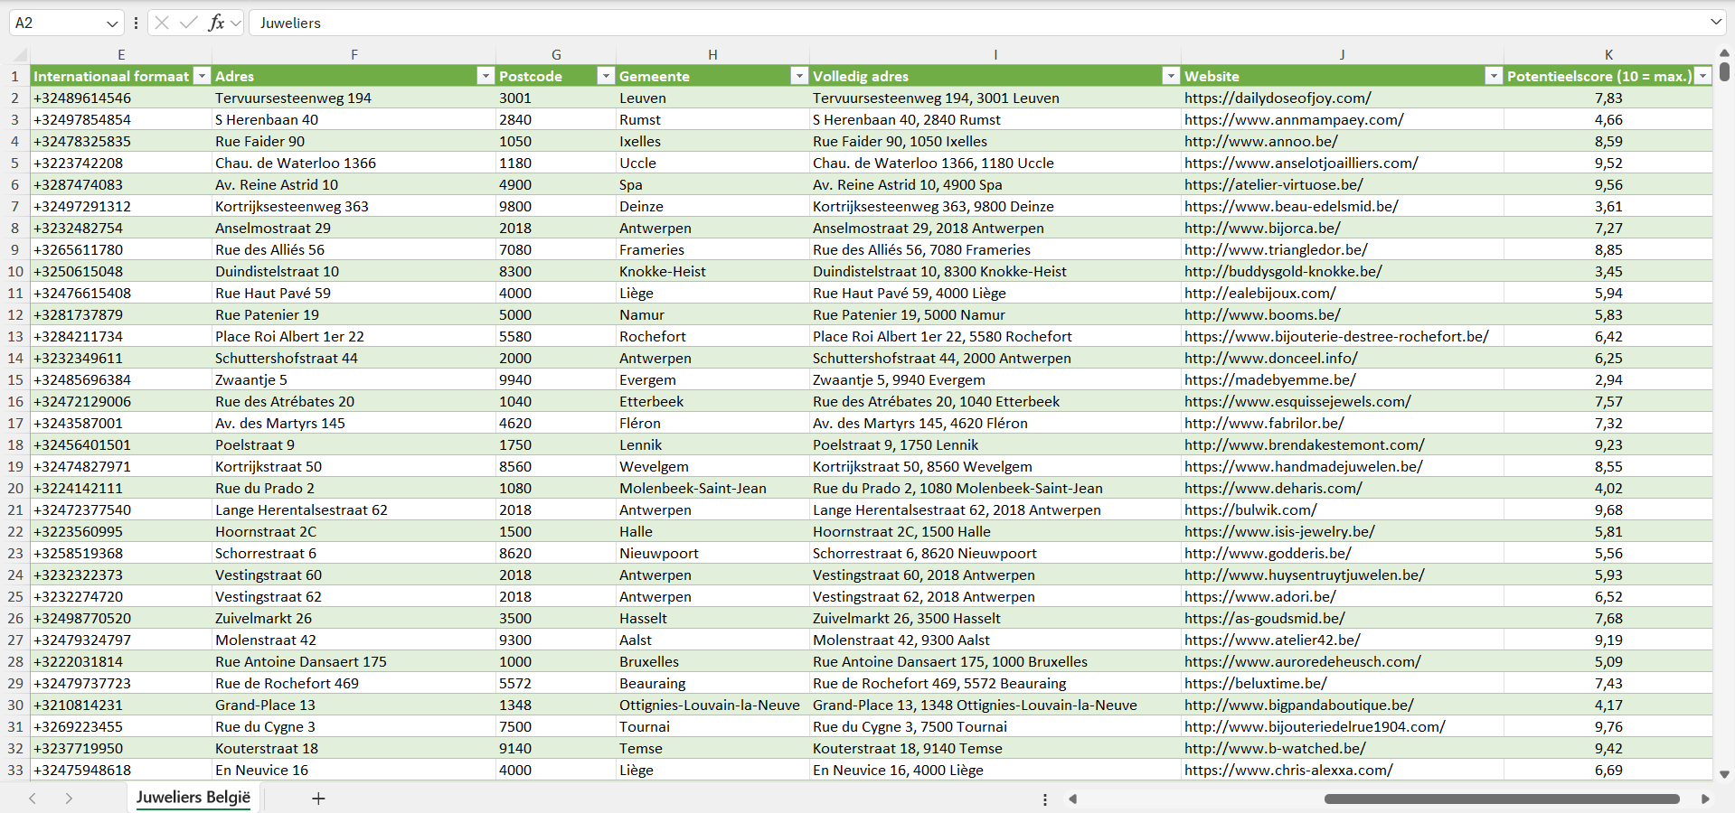Open the Name Box dropdown
1735x813 pixels.
pos(112,23)
